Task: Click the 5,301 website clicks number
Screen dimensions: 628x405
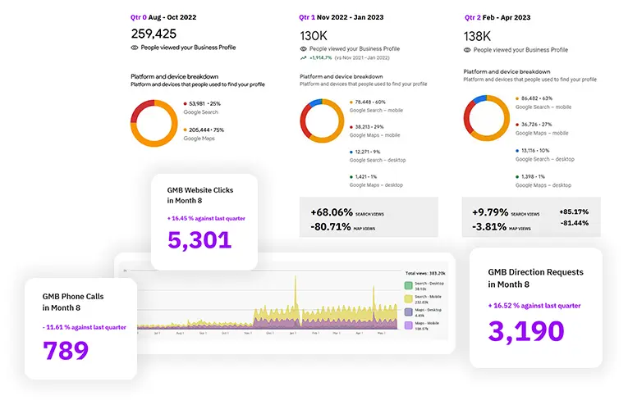Action: 199,240
